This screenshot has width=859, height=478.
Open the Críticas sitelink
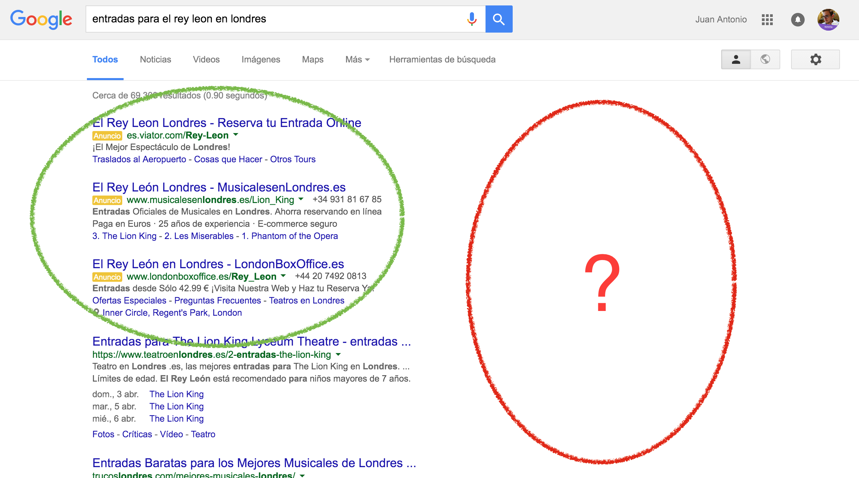tap(137, 434)
